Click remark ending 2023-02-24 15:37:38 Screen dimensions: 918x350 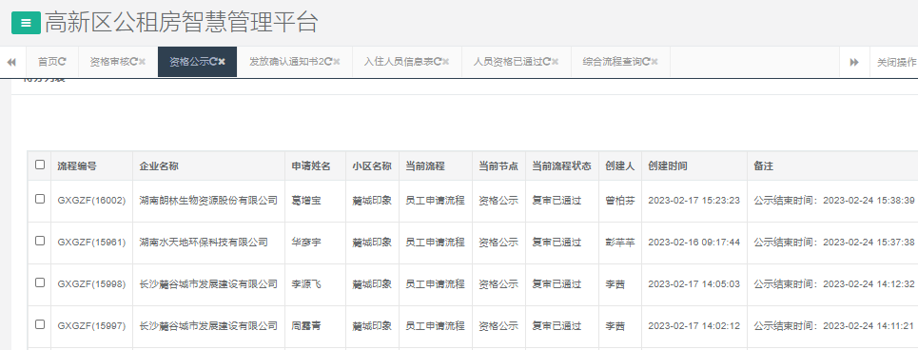(834, 242)
